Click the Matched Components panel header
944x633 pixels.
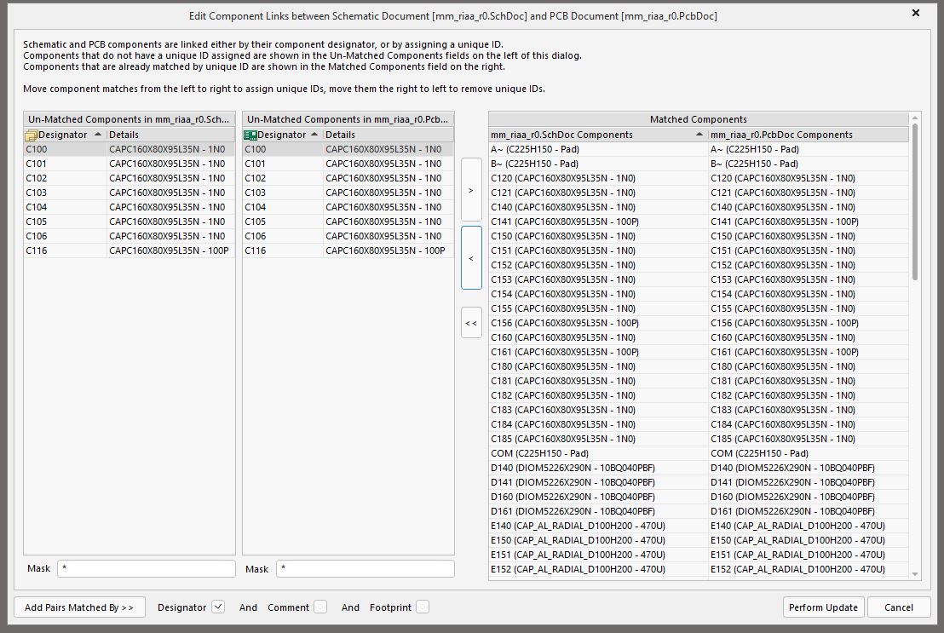(699, 119)
